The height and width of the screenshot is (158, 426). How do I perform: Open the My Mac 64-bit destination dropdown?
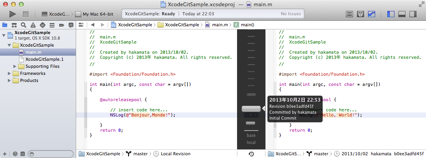click(97, 14)
